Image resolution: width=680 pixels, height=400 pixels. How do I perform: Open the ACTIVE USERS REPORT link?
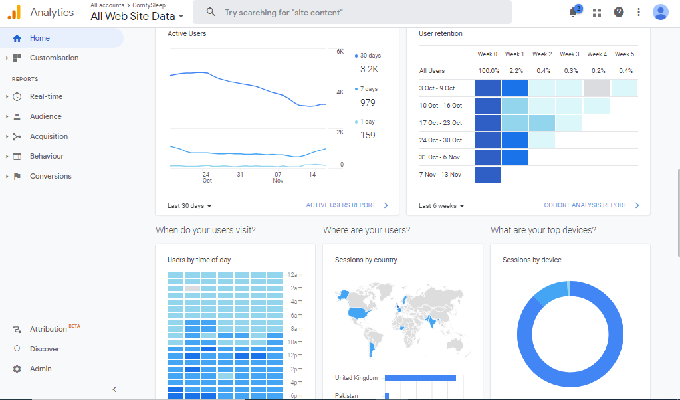[341, 205]
